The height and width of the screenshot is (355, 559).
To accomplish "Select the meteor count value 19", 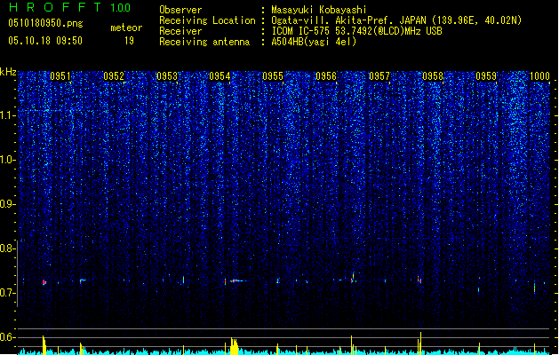I will pyautogui.click(x=129, y=41).
